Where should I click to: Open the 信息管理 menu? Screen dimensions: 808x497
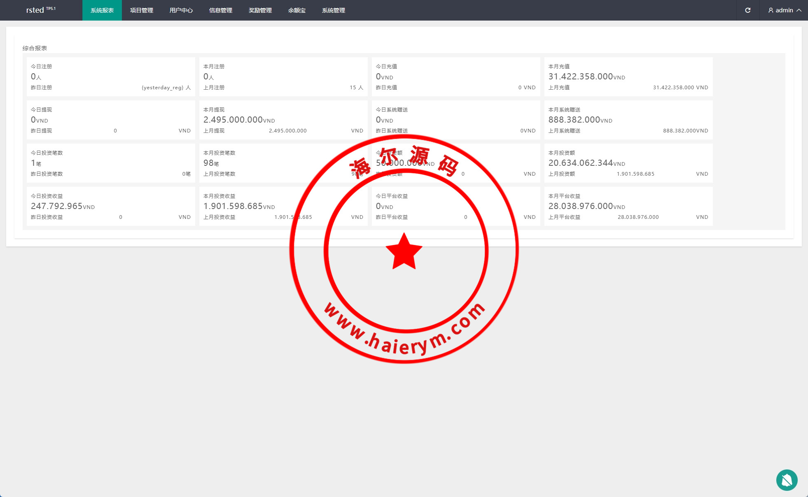(221, 10)
